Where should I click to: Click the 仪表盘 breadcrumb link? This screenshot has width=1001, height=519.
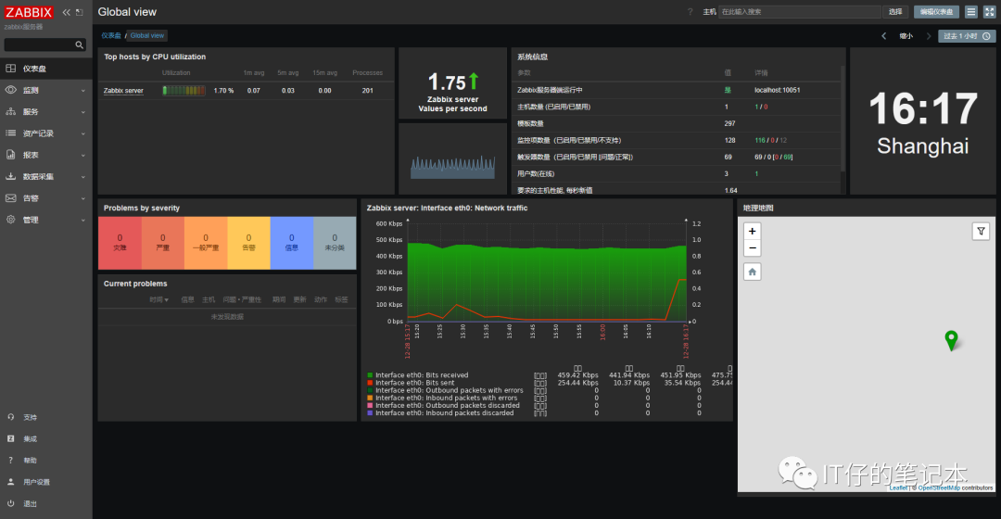tap(111, 36)
